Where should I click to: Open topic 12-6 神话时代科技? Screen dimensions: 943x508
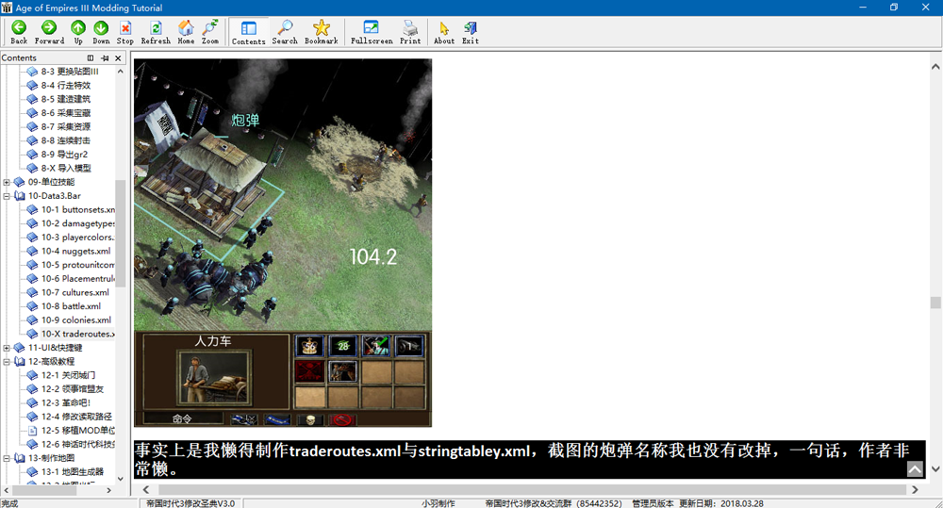click(x=77, y=445)
